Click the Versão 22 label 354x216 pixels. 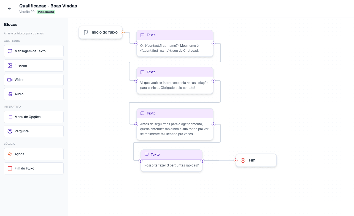[x=27, y=12]
